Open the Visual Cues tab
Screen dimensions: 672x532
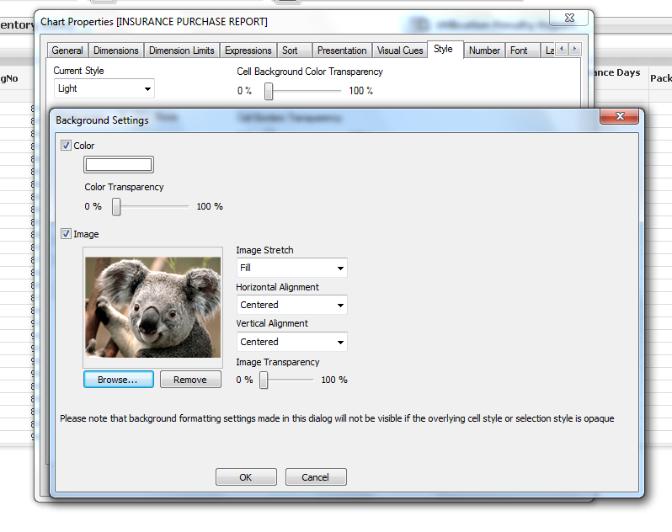click(400, 51)
